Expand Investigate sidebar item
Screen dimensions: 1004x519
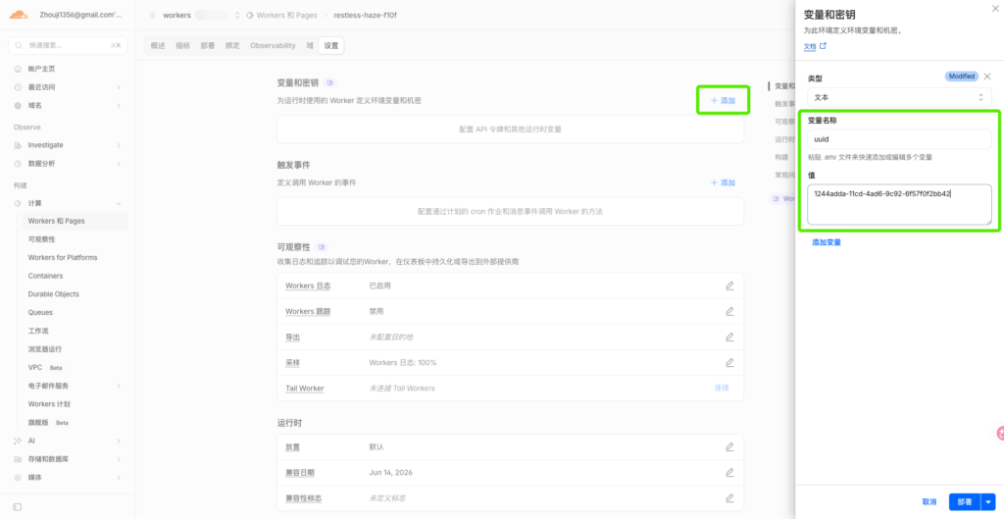(68, 145)
